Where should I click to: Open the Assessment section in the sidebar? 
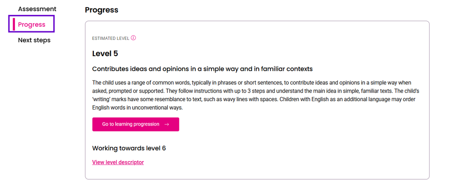37,9
